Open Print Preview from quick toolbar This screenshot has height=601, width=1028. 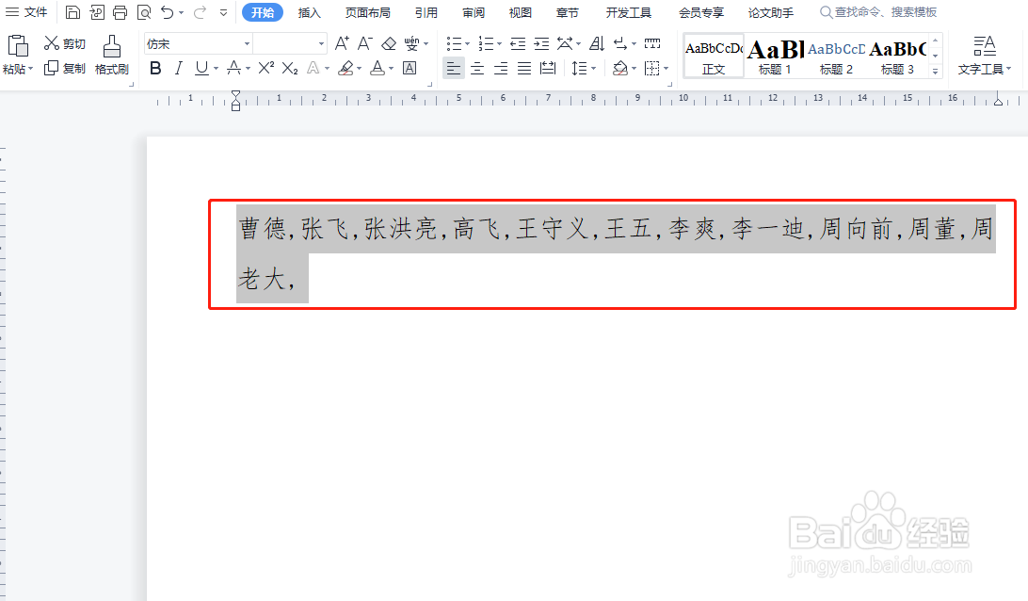[x=144, y=12]
